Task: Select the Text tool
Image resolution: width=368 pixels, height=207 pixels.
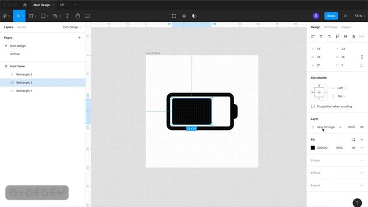Action: [x=67, y=16]
